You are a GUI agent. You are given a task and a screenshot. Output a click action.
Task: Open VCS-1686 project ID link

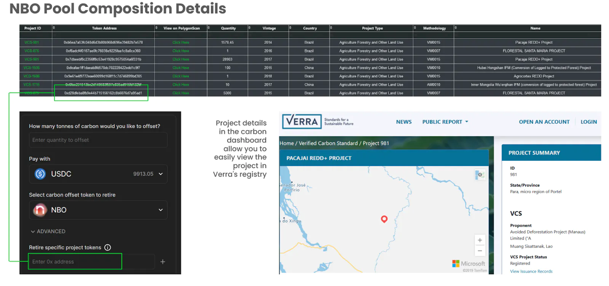[x=32, y=76]
